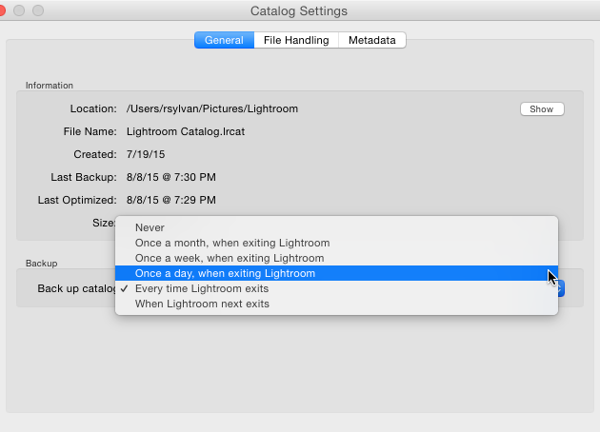
Task: Pick Every time Lightroom exits option
Action: (x=336, y=288)
